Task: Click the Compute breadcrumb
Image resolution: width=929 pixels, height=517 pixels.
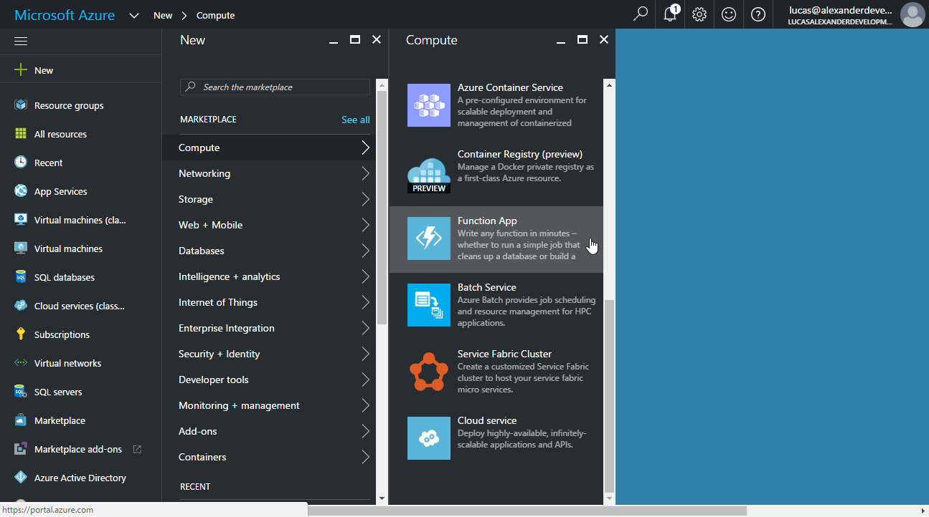Action: pyautogui.click(x=215, y=15)
